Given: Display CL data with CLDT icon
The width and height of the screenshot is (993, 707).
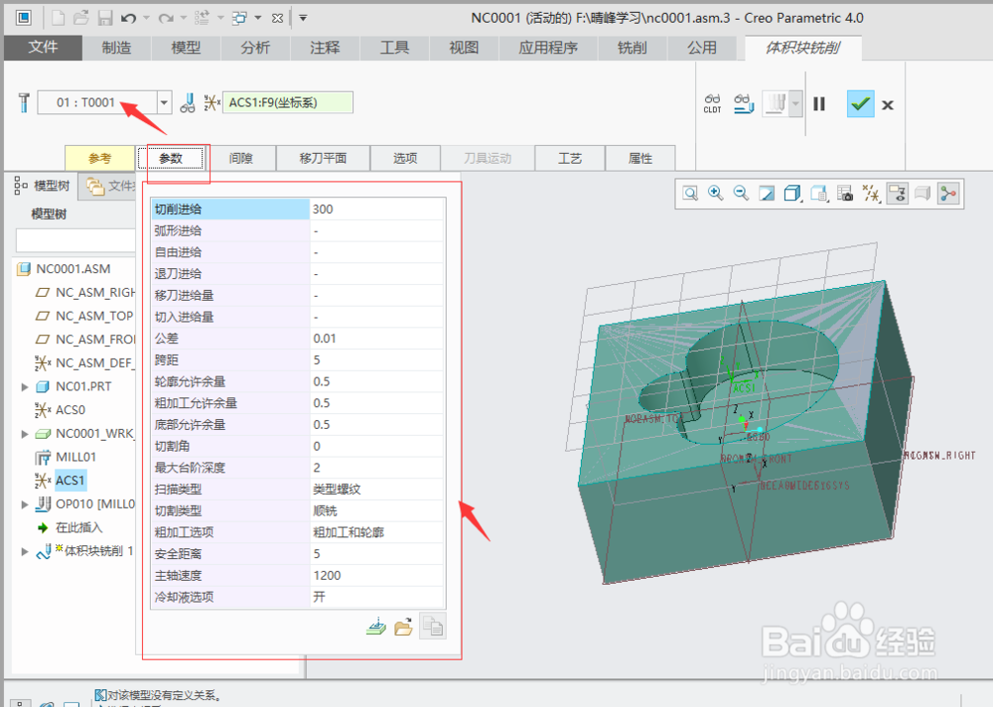Looking at the screenshot, I should (712, 104).
